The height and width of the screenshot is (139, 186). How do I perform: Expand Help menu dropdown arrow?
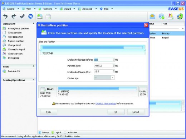click(x=112, y=9)
